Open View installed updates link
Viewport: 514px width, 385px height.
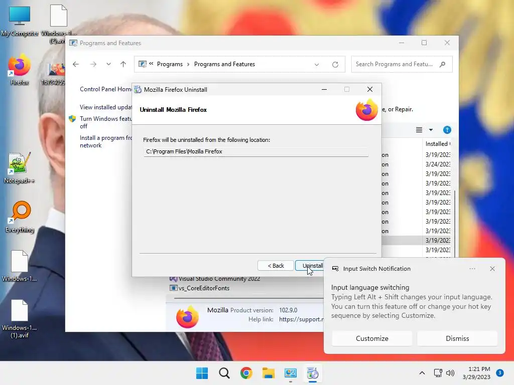pyautogui.click(x=106, y=107)
